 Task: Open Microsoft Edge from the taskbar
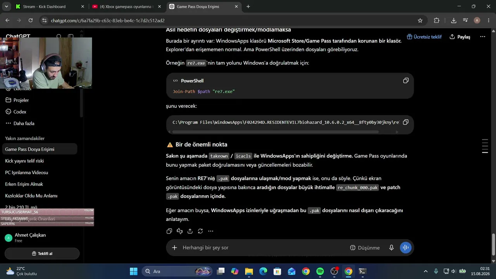263,271
